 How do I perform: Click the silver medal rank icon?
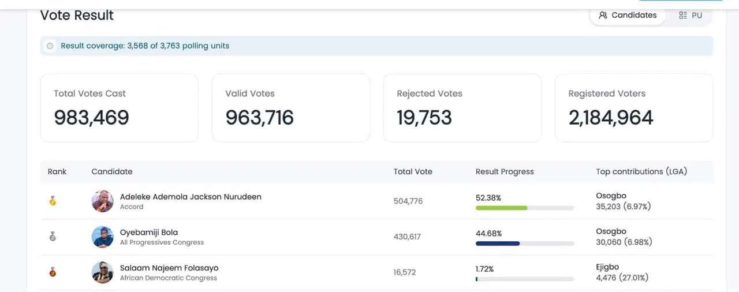(x=53, y=237)
